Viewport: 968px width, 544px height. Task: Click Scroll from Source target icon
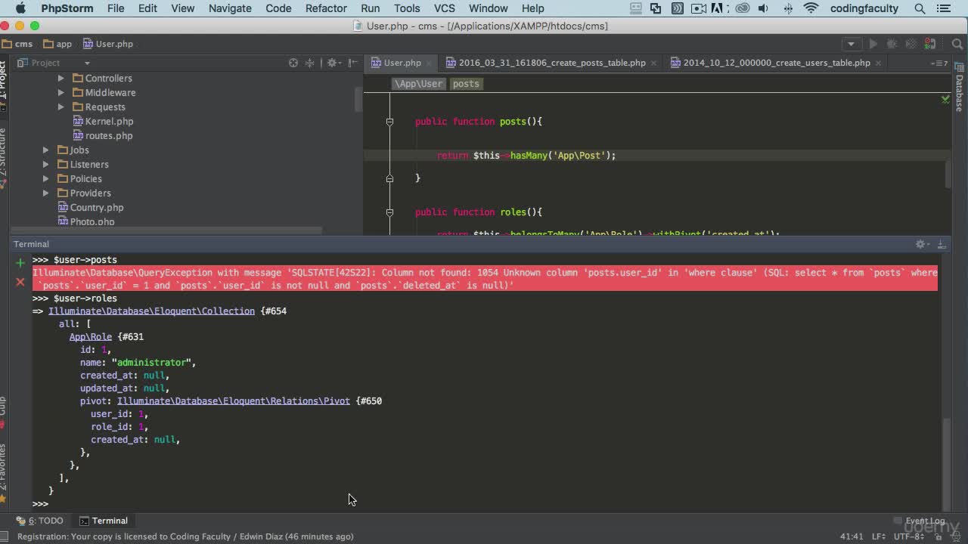(293, 63)
